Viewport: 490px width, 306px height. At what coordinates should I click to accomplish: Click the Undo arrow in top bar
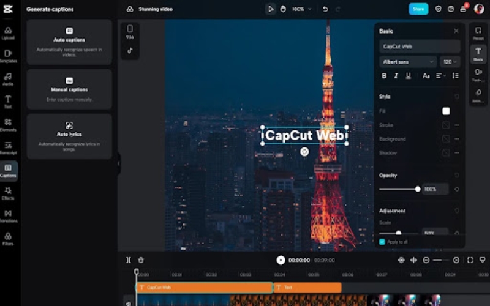point(325,9)
